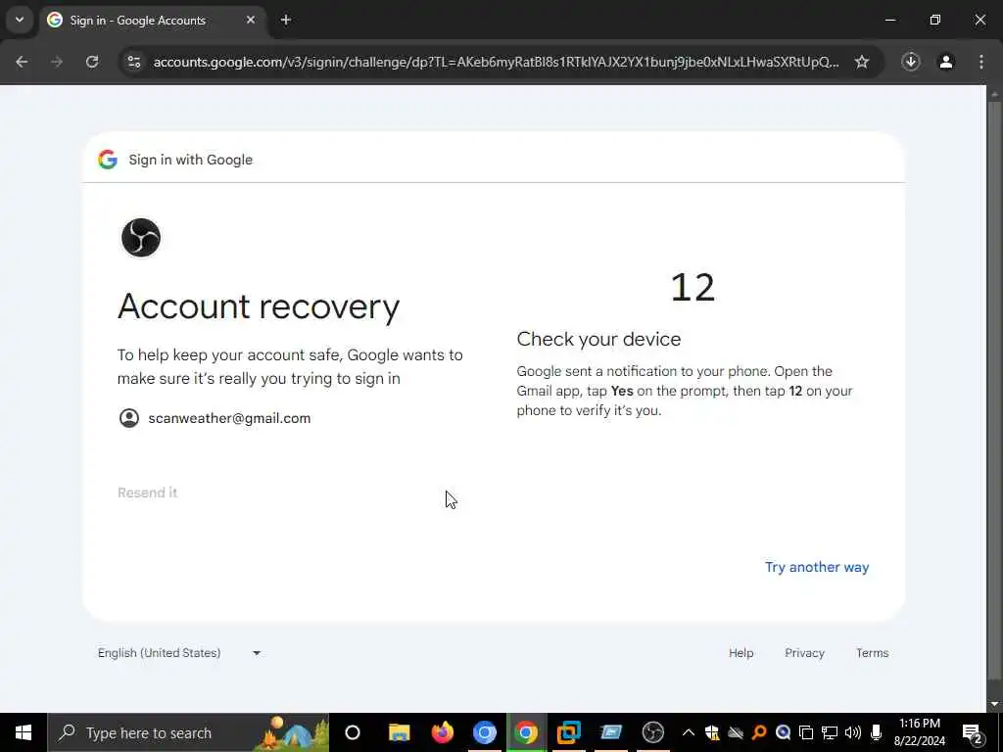Click the Account recovery heading

tap(259, 306)
